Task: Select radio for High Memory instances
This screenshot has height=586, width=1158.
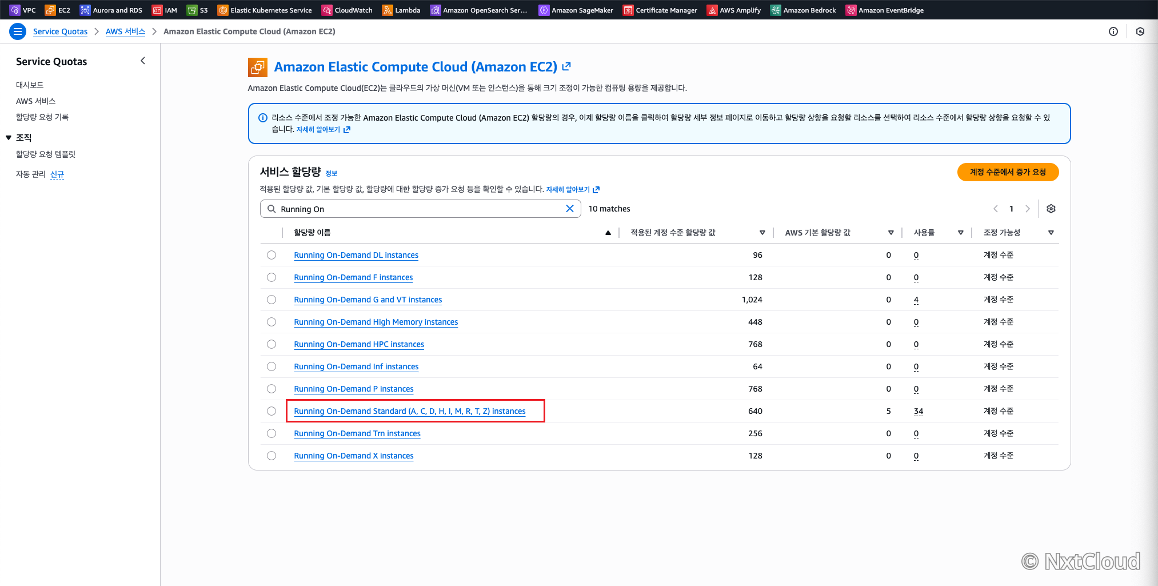Action: (271, 322)
